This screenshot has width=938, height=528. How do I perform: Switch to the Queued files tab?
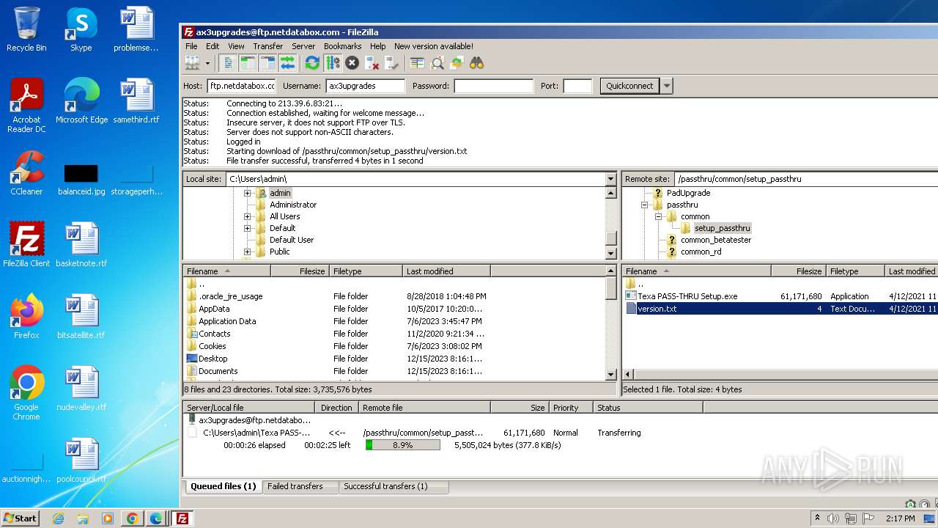(223, 486)
